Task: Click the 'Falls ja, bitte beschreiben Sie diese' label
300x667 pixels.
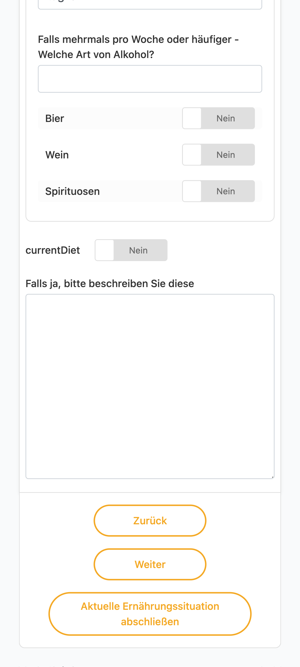Action: [x=110, y=284]
